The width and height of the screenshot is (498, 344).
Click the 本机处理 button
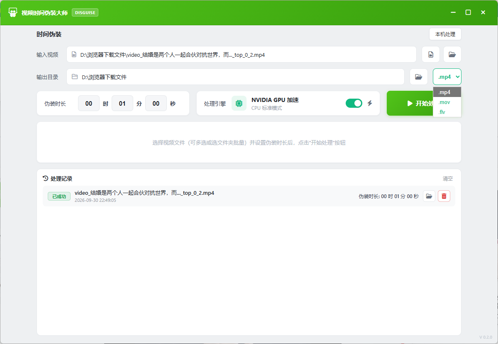tap(445, 34)
